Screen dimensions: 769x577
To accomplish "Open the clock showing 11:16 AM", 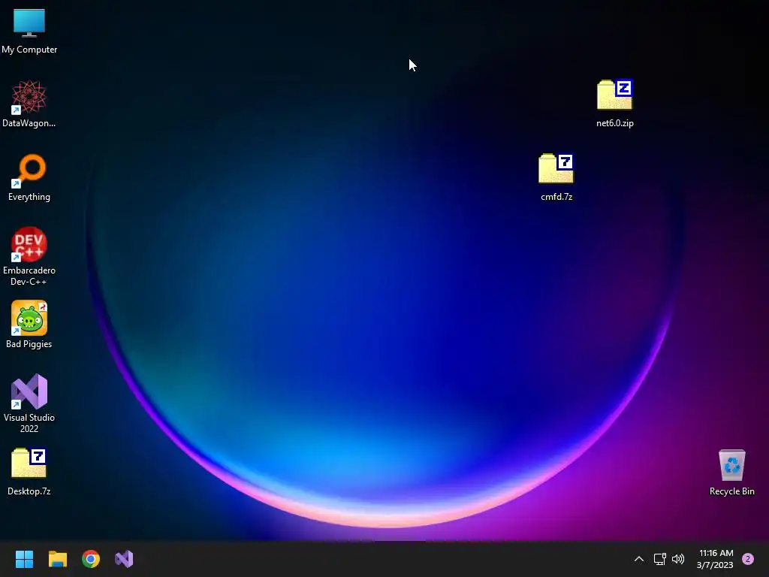I will click(716, 553).
